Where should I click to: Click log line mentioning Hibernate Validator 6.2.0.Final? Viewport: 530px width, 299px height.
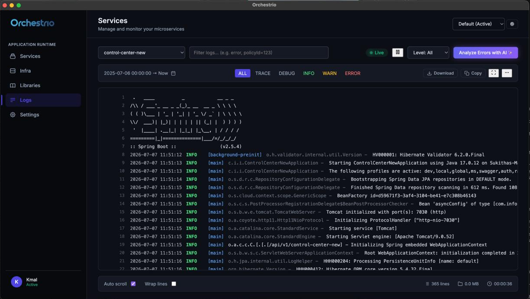coord(307,154)
